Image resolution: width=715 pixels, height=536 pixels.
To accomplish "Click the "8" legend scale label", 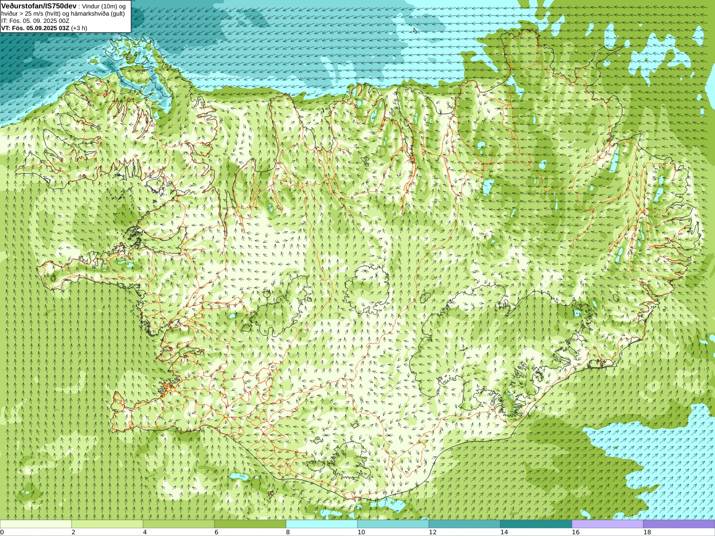I will pyautogui.click(x=288, y=532).
